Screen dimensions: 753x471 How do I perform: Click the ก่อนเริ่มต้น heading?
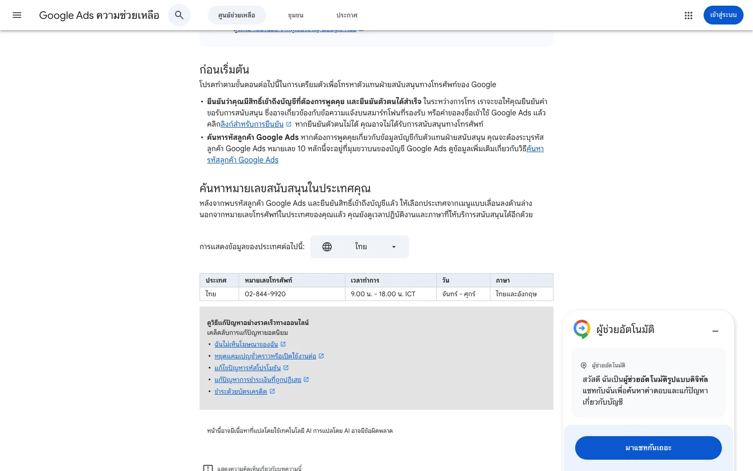click(224, 70)
